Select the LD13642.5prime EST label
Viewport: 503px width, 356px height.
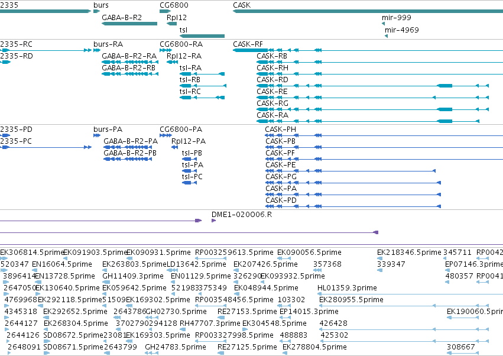point(197,264)
